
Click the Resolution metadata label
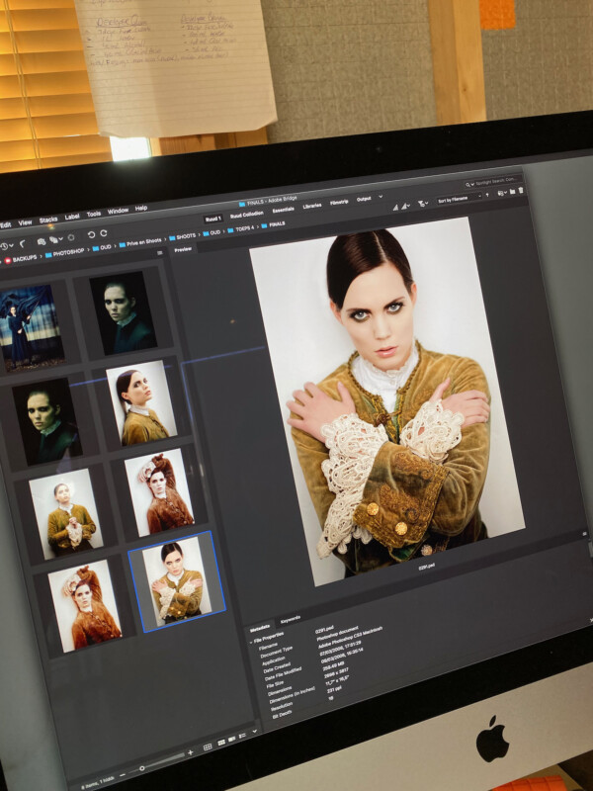click(x=281, y=707)
